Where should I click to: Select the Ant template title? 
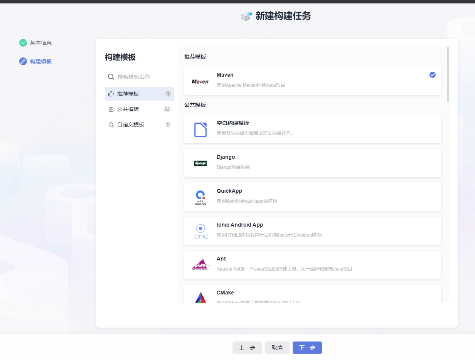coord(221,259)
